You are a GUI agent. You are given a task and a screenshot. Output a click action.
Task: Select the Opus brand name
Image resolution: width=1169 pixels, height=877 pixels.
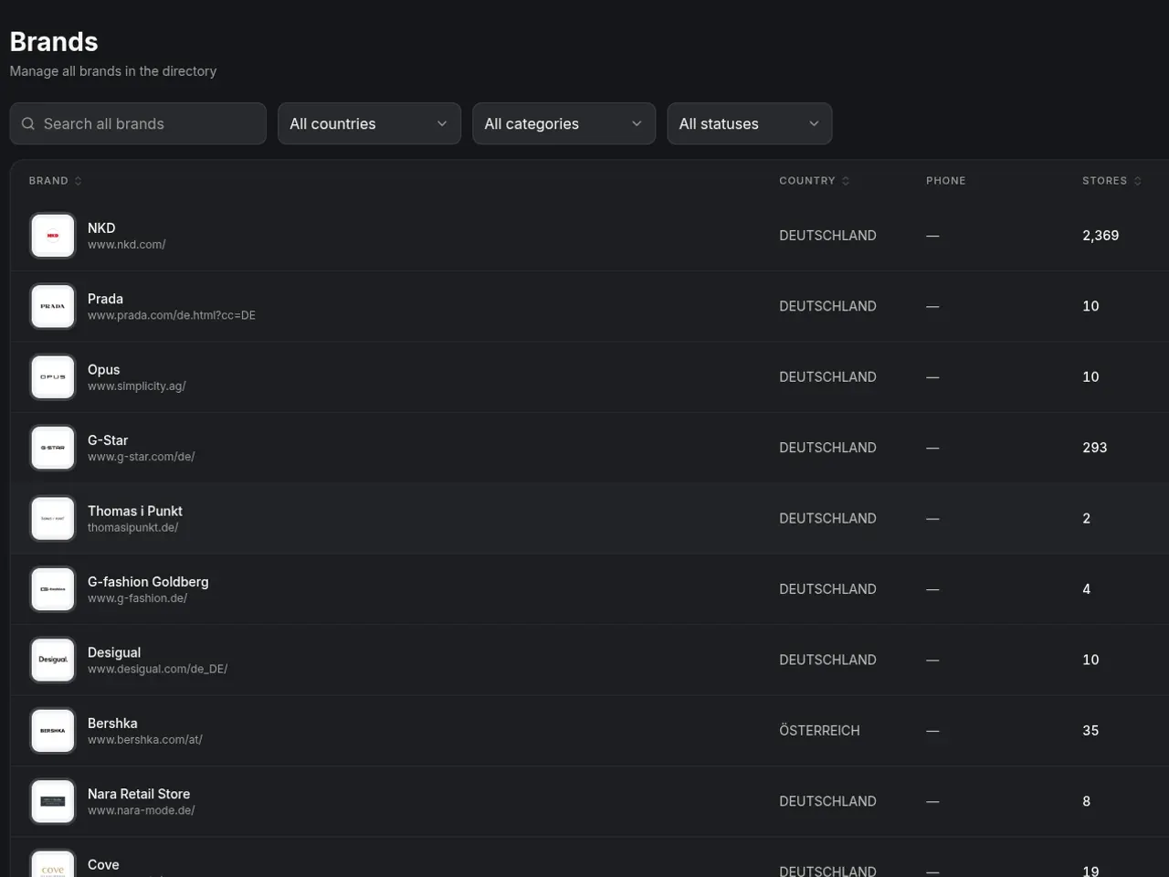(103, 369)
